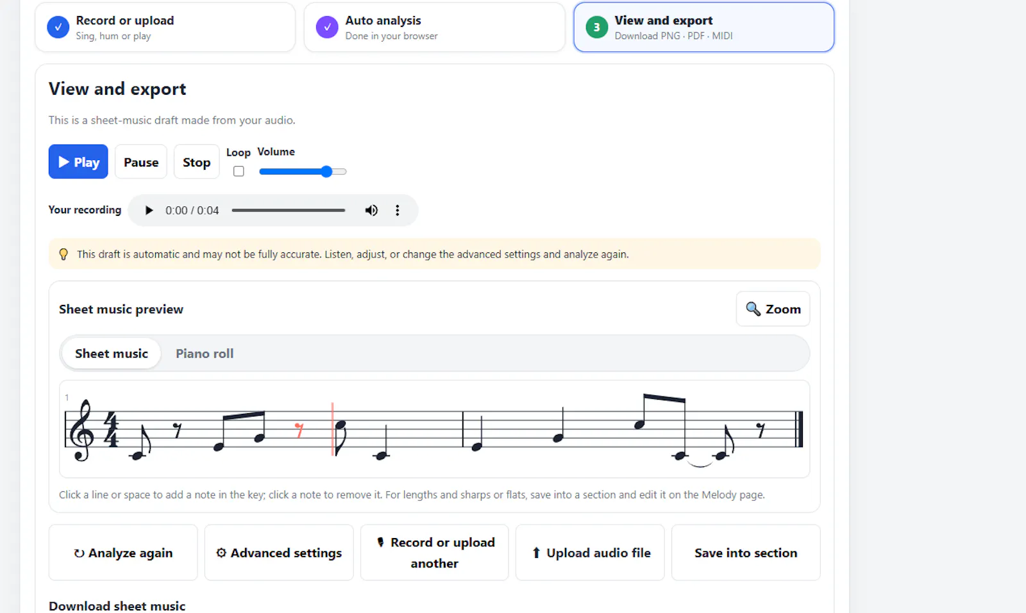The image size is (1026, 613).
Task: Open Advanced settings
Action: pos(279,553)
